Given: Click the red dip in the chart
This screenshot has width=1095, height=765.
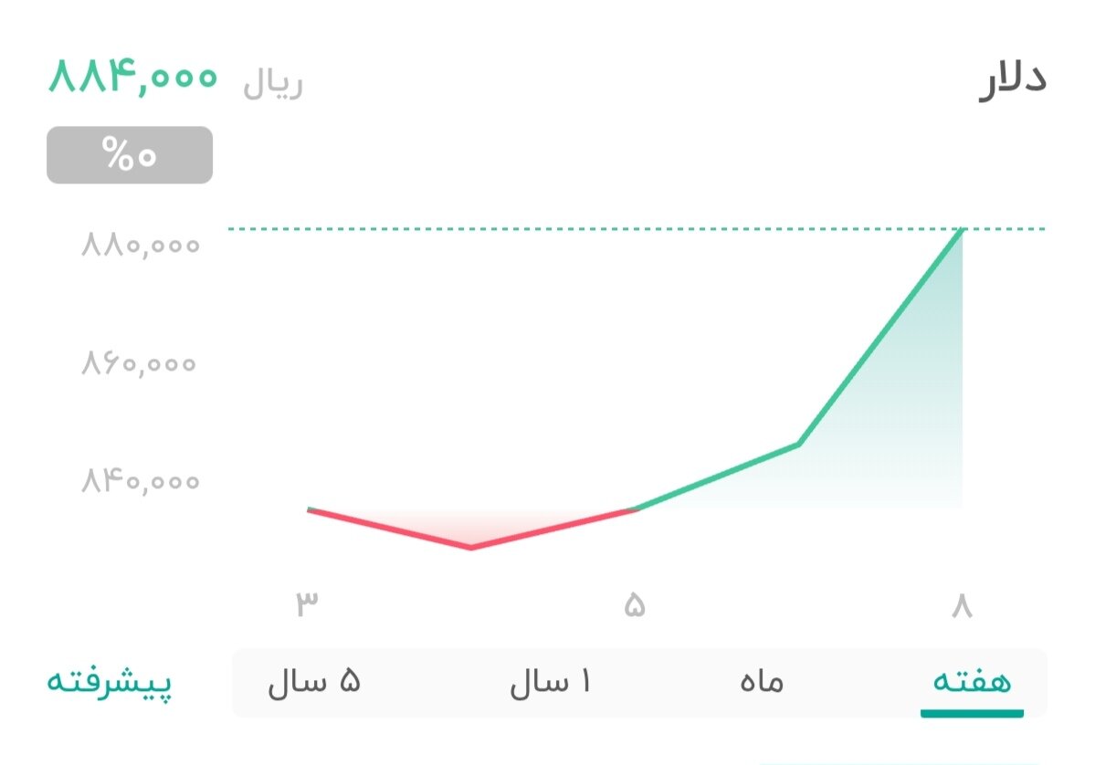Looking at the screenshot, I should pos(472,547).
